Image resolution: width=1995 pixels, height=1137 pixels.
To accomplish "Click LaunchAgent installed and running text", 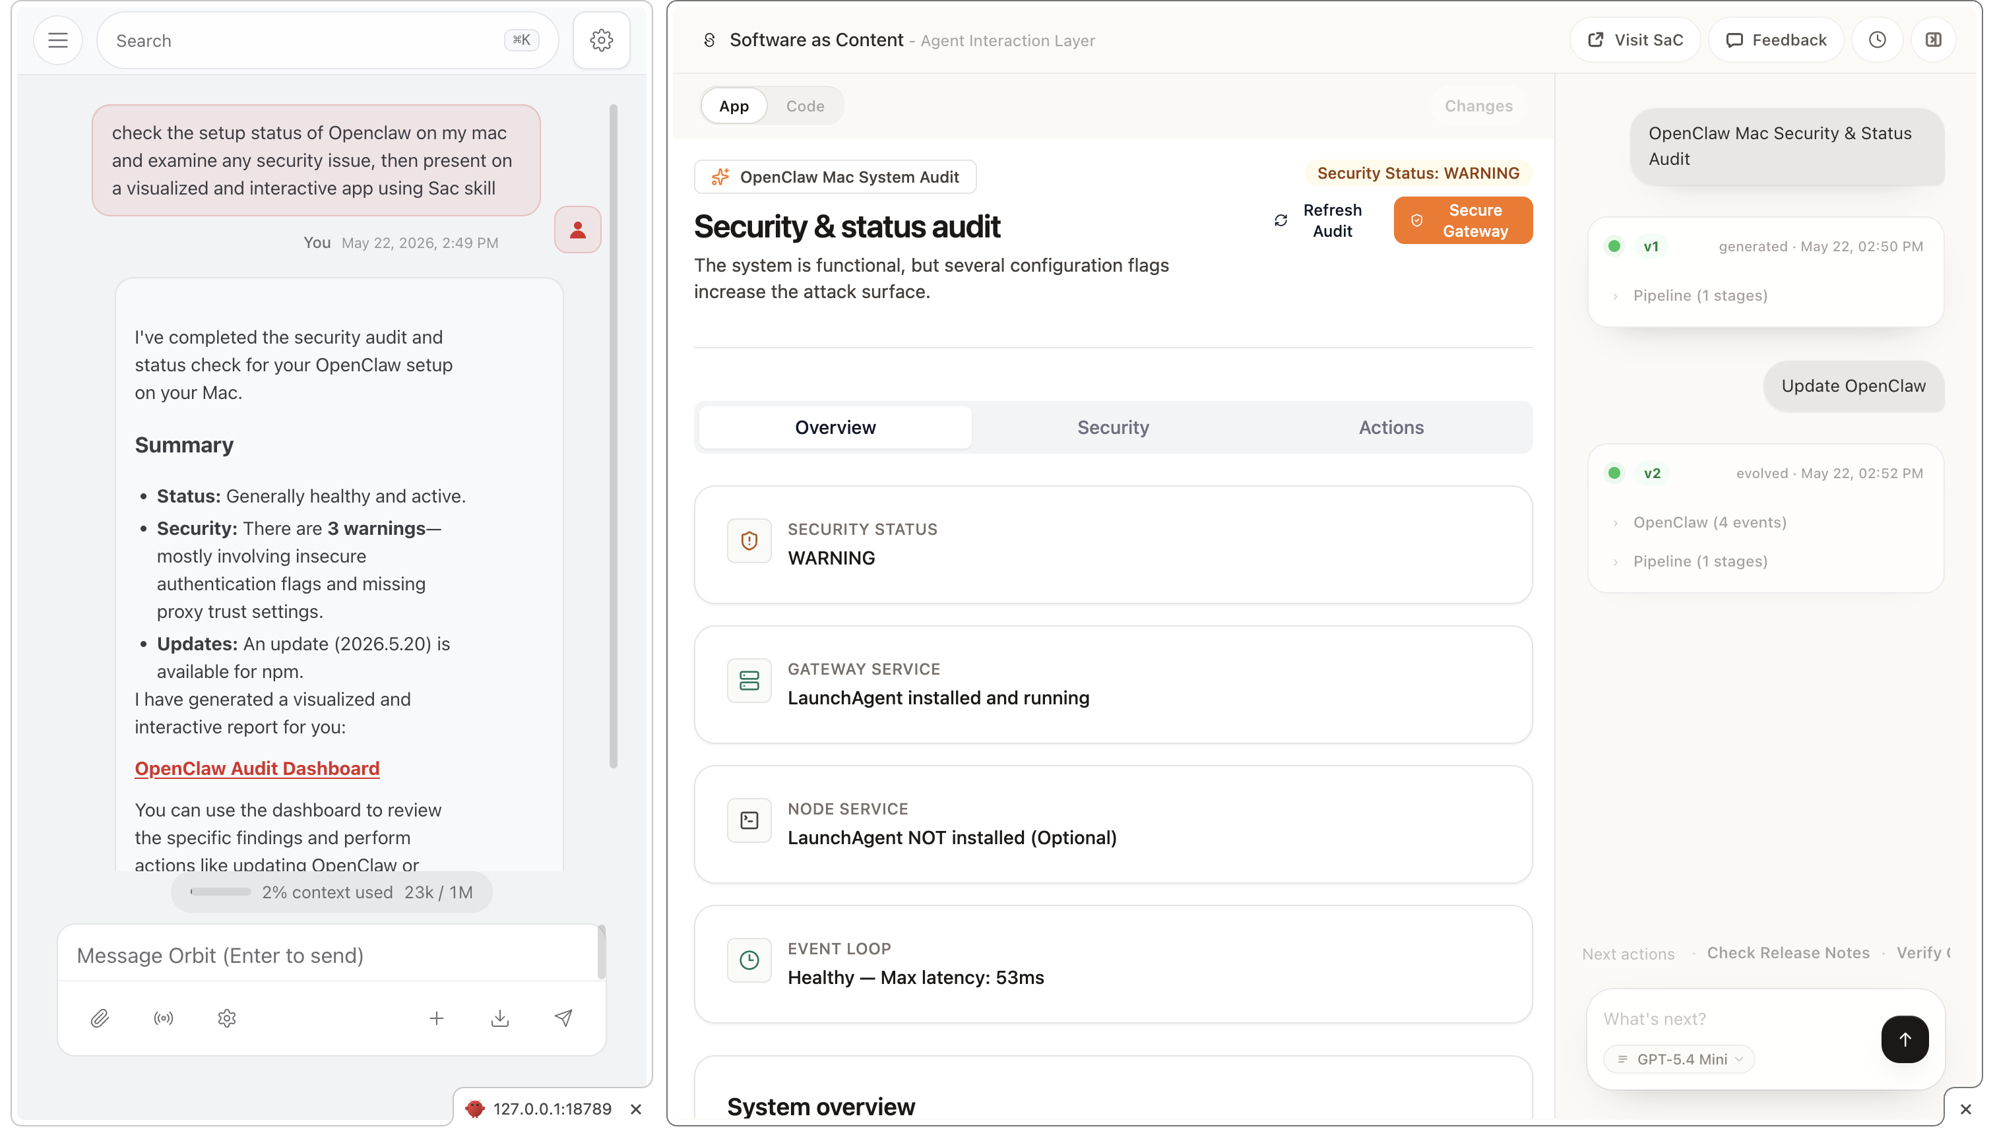I will pos(938,697).
